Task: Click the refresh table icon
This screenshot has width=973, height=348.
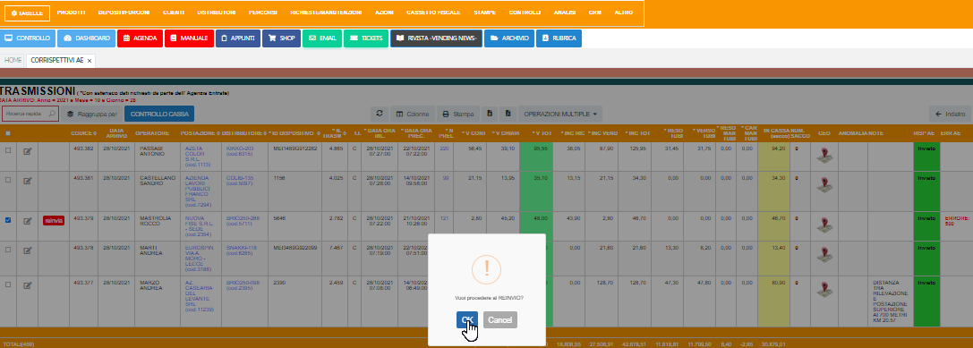Action: (380, 115)
